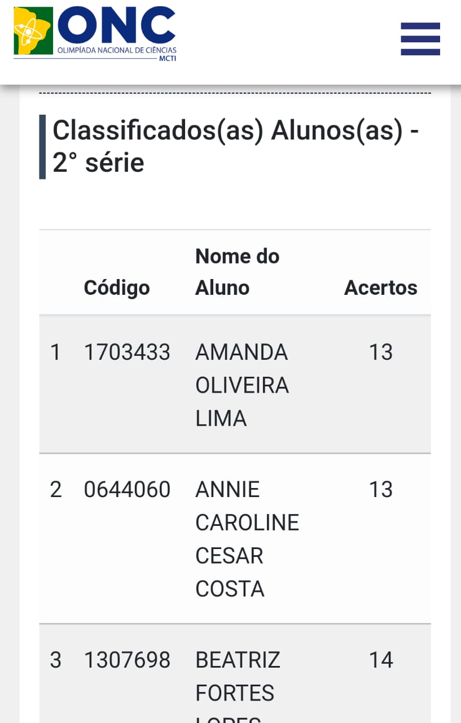Screen dimensions: 461x723
Task: Click the score of 14
Action: coord(381,660)
